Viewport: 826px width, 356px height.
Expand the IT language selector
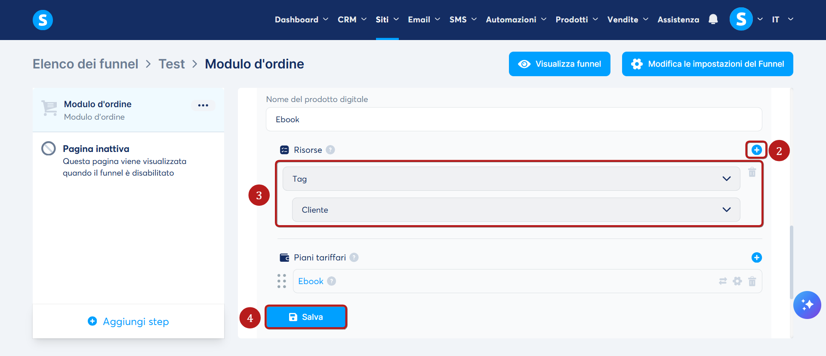[783, 19]
